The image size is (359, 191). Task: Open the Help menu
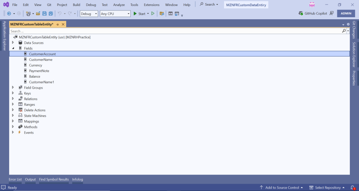point(187,5)
